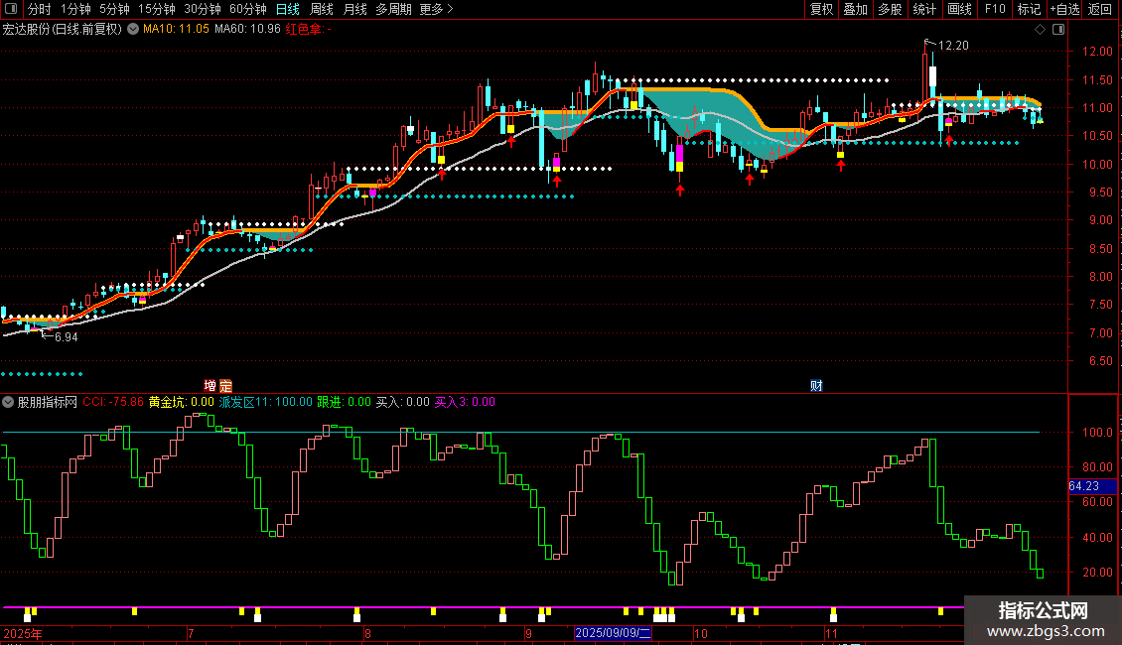Switch to 周线 weekly chart
This screenshot has height=645, width=1122.
coord(322,9)
